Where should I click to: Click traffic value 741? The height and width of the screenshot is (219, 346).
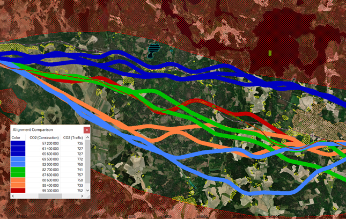click(x=80, y=170)
